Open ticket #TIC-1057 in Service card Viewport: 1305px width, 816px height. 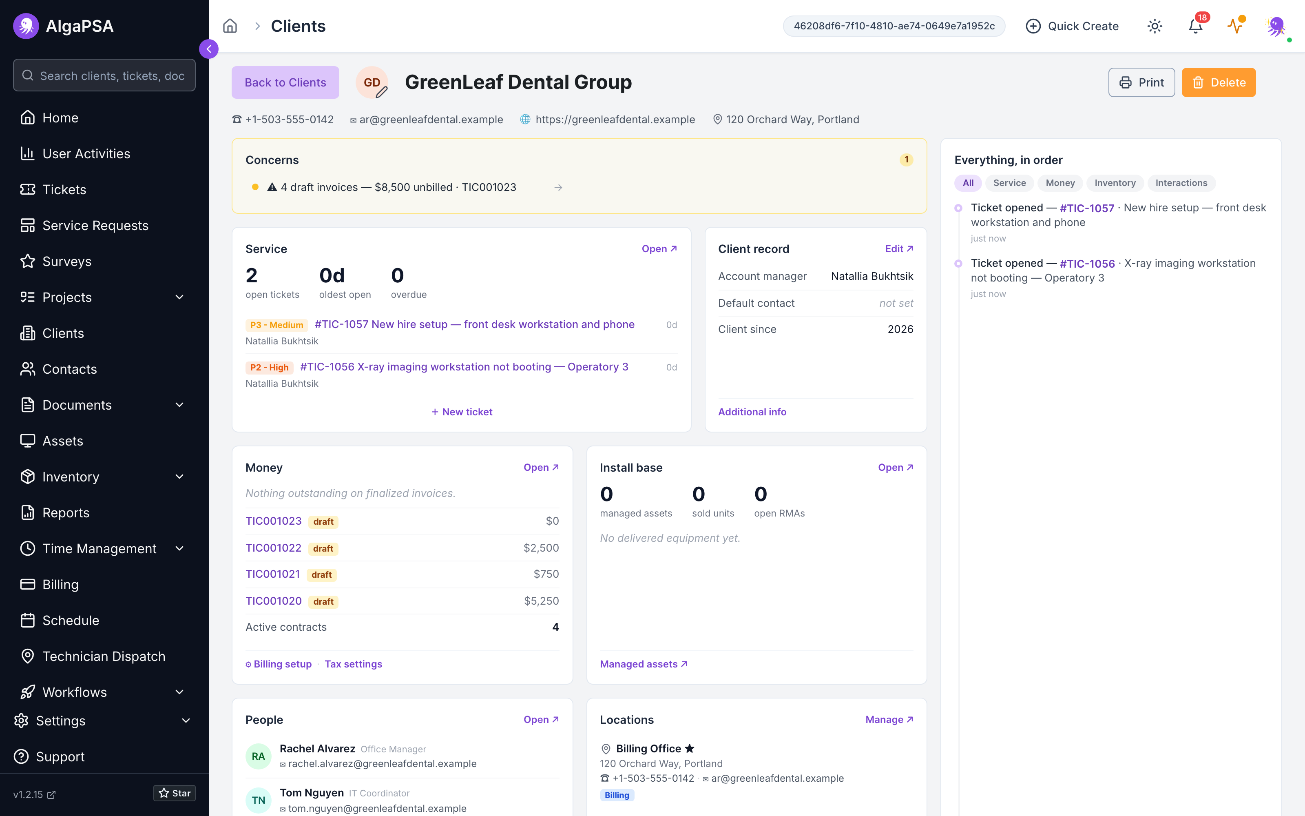[x=474, y=324]
